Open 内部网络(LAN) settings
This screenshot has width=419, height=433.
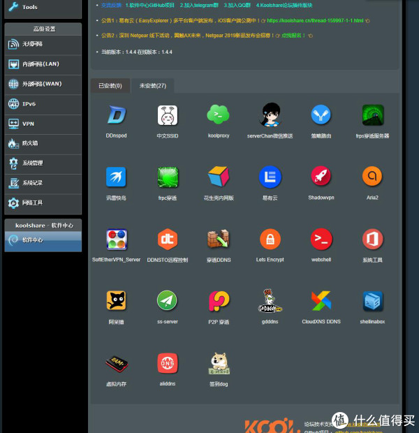(x=43, y=64)
